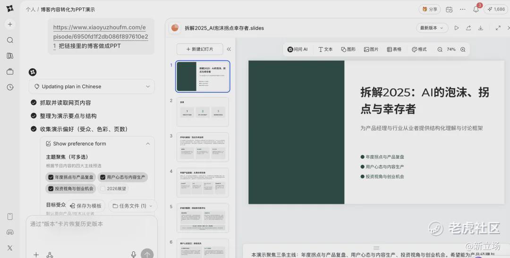Click the search icon in left sidebar
510x258 pixels.
(x=10, y=40)
